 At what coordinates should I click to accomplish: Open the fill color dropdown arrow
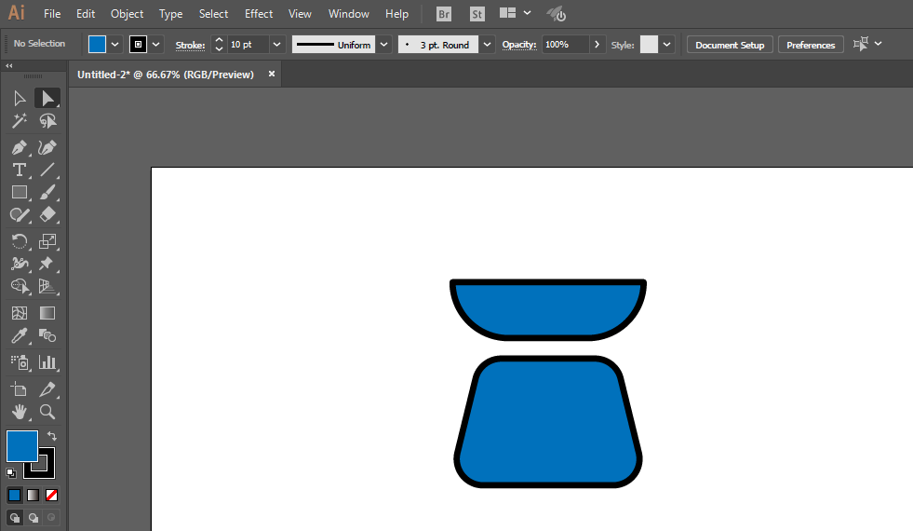coord(114,45)
